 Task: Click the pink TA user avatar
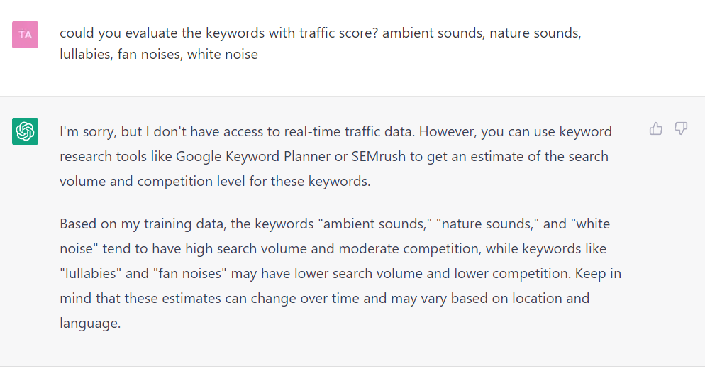[26, 35]
